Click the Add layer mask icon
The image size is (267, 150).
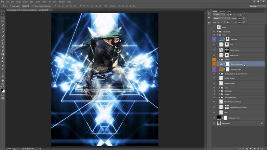point(247,148)
